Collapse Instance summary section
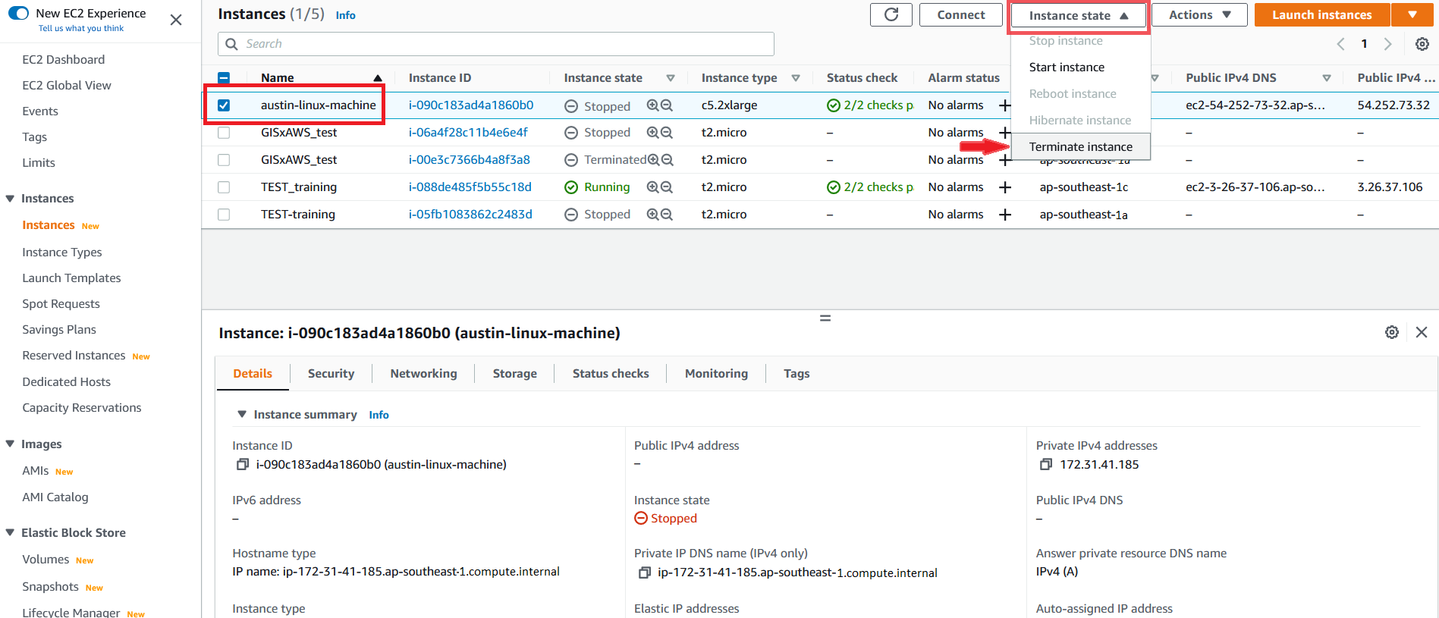The width and height of the screenshot is (1439, 618). [x=242, y=415]
